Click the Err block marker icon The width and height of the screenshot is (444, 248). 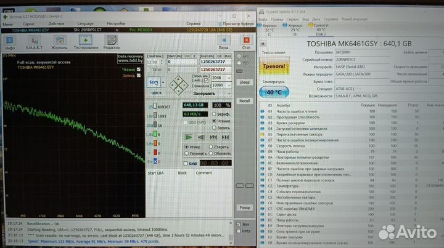pyautogui.click(x=155, y=161)
